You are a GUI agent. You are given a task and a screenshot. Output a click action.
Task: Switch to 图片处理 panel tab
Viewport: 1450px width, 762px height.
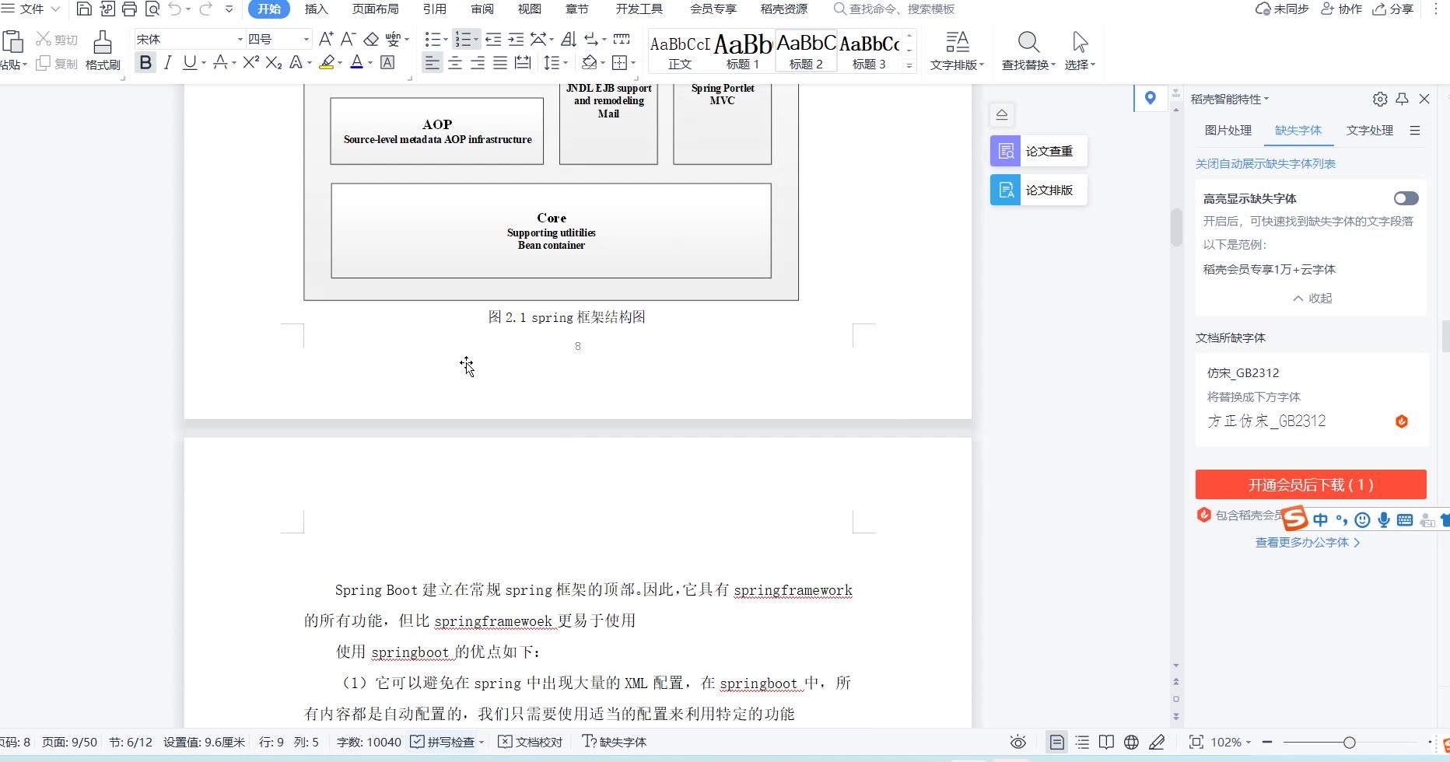coord(1228,131)
